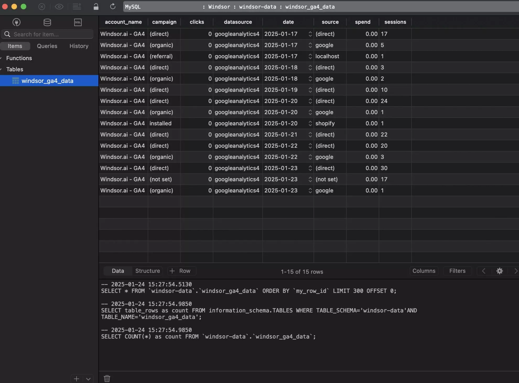Switch to the Queries tab
This screenshot has height=383, width=519.
click(47, 46)
